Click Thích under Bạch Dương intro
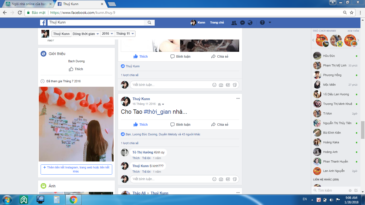 tap(76, 69)
